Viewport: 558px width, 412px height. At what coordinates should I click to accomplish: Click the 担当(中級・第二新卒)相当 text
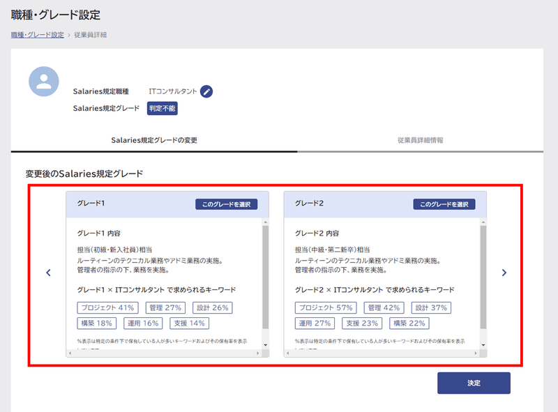[x=333, y=250]
